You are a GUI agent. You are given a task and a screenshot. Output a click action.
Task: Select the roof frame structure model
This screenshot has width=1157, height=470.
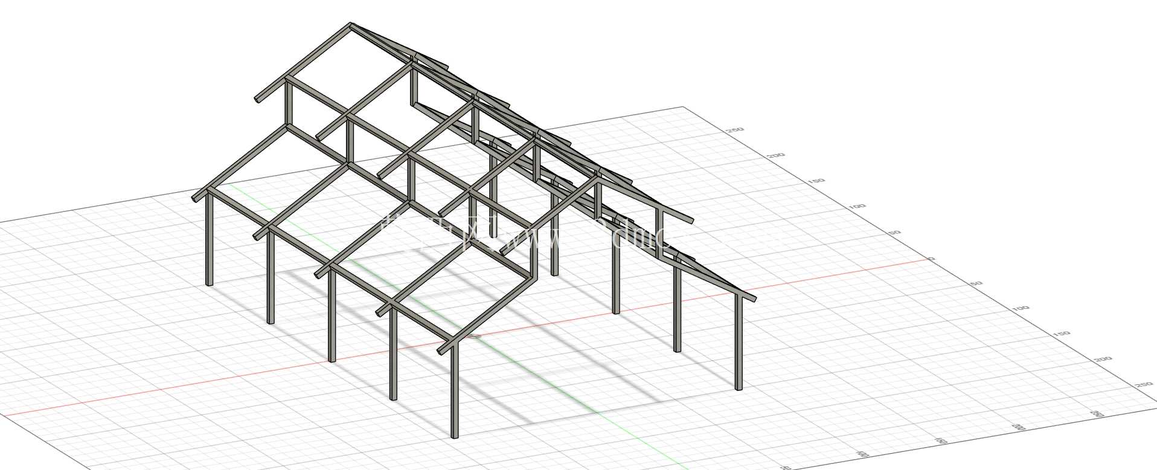474,230
